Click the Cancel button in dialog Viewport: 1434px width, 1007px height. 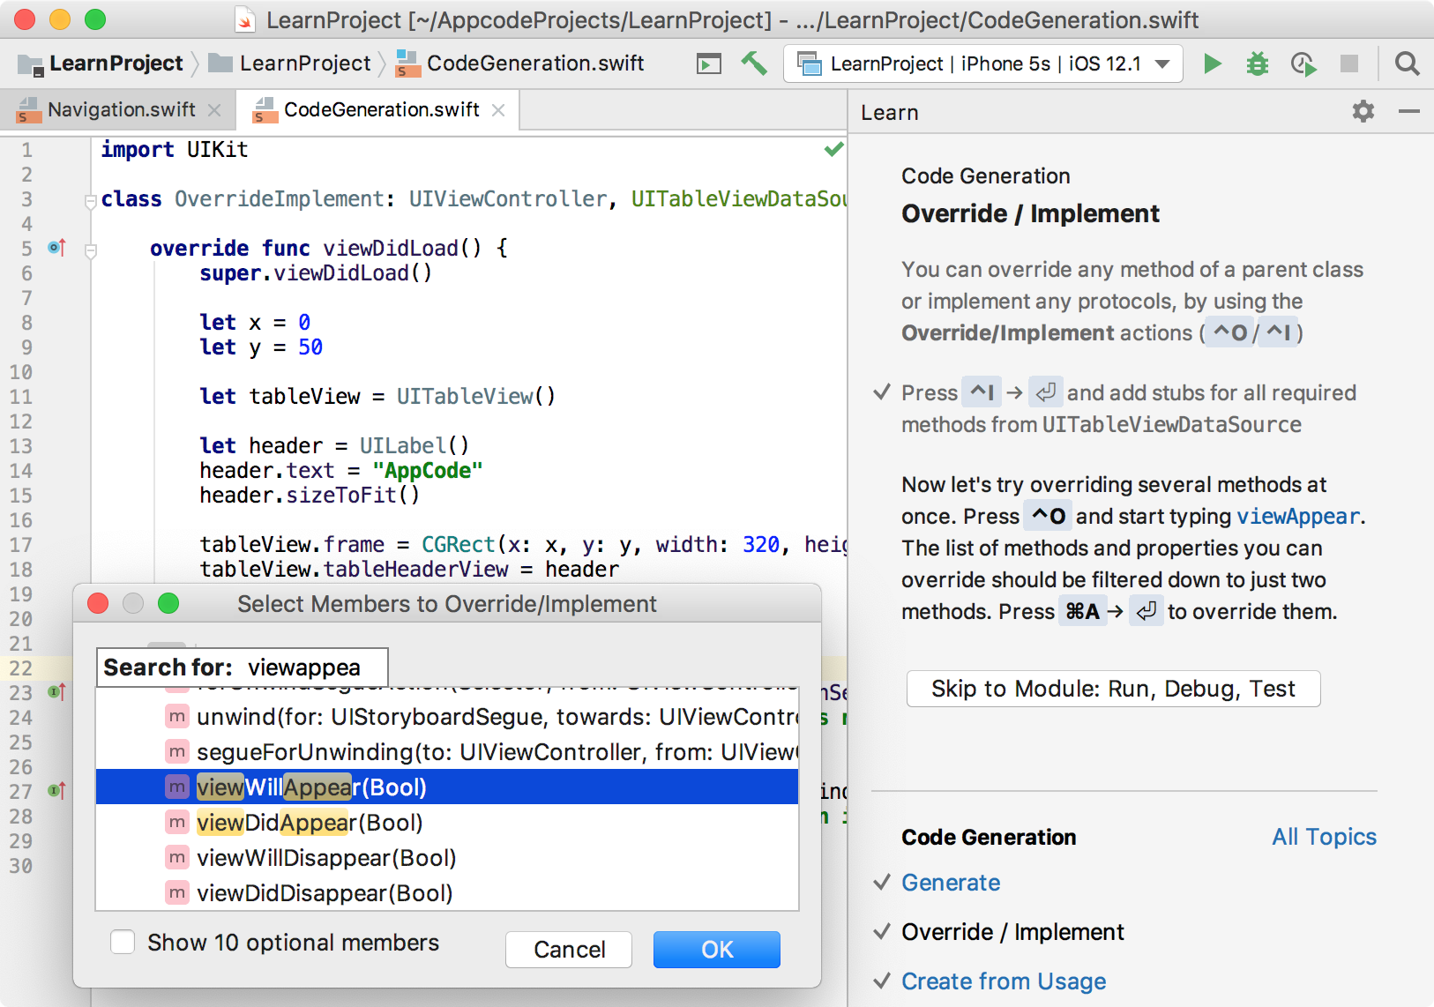click(x=569, y=950)
